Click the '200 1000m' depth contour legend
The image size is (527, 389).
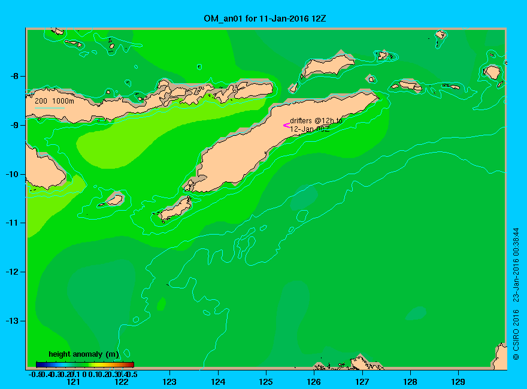54,101
